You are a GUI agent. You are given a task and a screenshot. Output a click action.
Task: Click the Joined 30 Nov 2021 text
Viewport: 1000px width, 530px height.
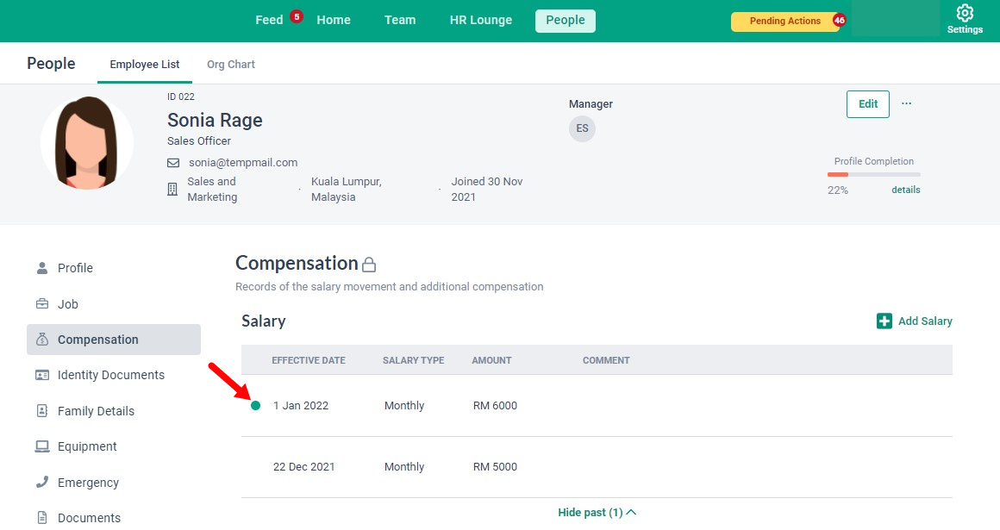tap(487, 190)
